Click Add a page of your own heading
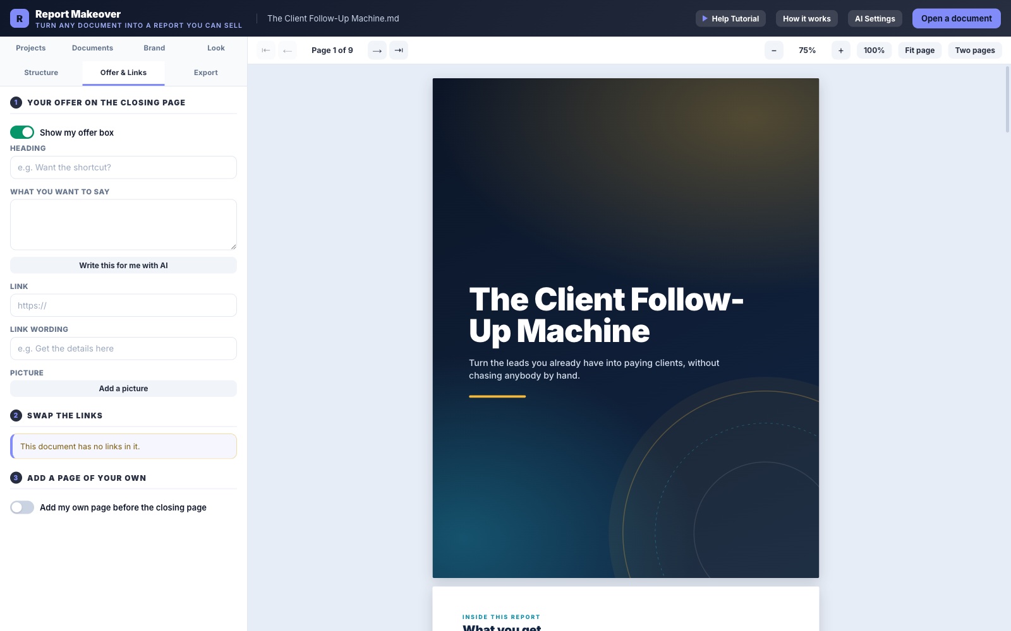This screenshot has width=1011, height=631. [87, 478]
